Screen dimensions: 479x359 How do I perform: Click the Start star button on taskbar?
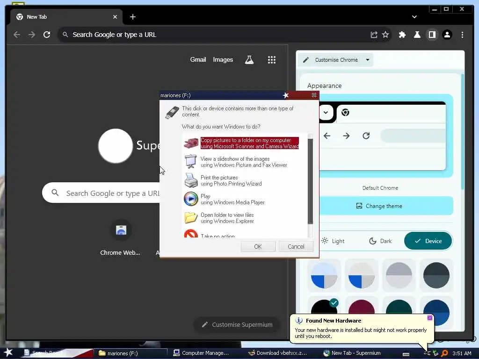[8, 352]
